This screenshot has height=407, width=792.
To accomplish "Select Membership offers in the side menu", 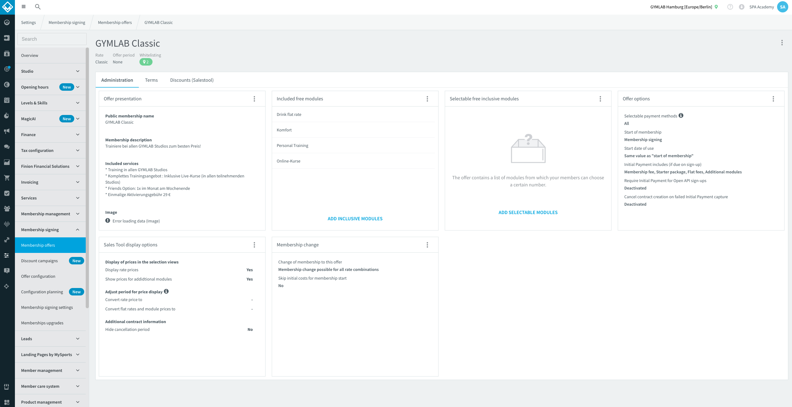I will pyautogui.click(x=50, y=245).
